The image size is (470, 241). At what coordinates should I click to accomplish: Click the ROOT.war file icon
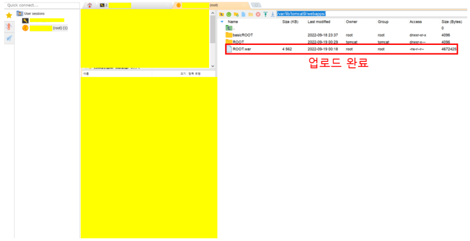(x=229, y=49)
